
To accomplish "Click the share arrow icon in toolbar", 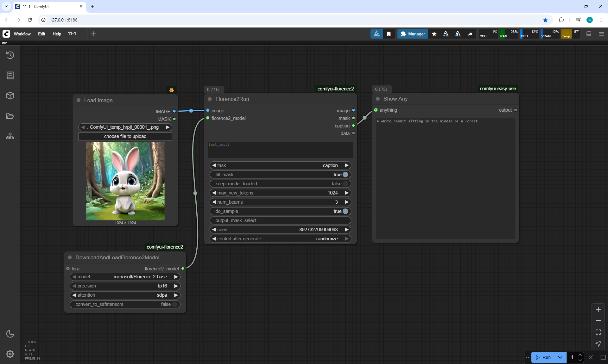I will (x=470, y=34).
